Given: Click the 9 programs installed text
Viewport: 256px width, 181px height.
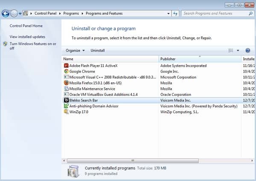Looking at the screenshot, I should coord(101,174).
